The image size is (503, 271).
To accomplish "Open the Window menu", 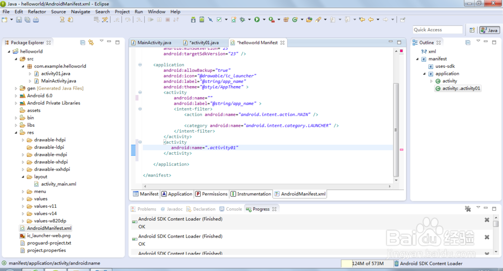I will 156,12.
